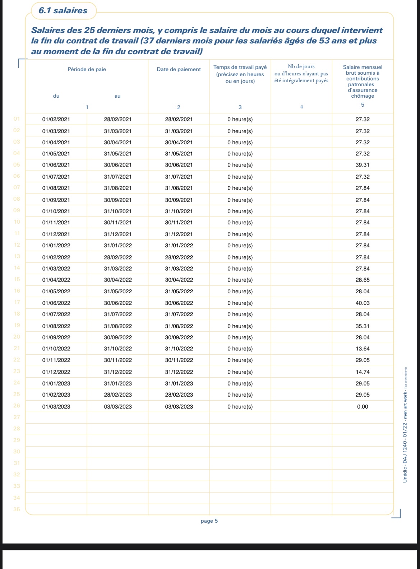The width and height of the screenshot is (420, 569).
Task: Select row number 35 in the margin
Action: [x=17, y=509]
